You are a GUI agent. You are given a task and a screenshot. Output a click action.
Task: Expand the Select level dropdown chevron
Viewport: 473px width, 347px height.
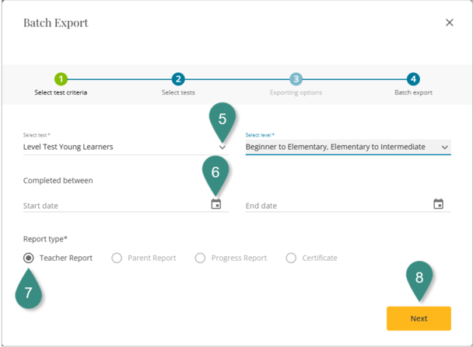point(444,147)
